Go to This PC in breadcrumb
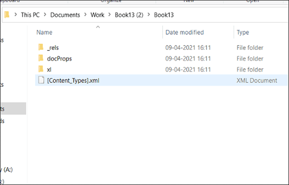Image resolution: width=289 pixels, height=185 pixels. pos(30,15)
